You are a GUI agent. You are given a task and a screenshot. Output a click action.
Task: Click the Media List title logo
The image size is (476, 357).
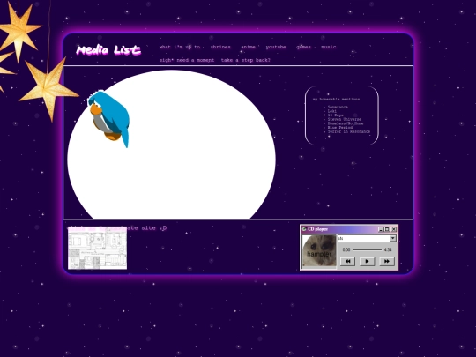(x=108, y=49)
